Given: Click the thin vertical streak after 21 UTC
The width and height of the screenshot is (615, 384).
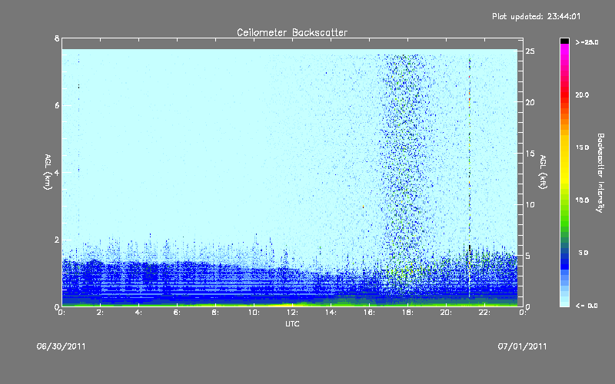Looking at the screenshot, I should [x=470, y=178].
